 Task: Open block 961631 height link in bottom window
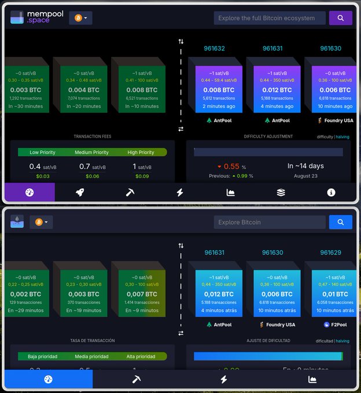coord(214,253)
